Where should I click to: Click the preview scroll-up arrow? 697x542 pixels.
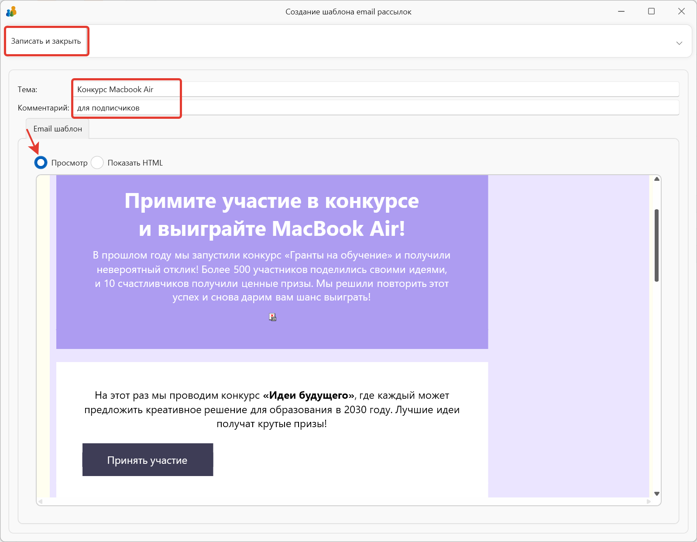[x=656, y=179]
